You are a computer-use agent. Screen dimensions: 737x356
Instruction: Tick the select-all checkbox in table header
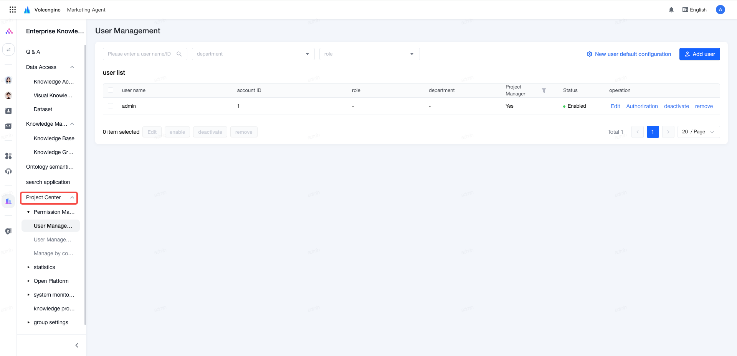111,90
